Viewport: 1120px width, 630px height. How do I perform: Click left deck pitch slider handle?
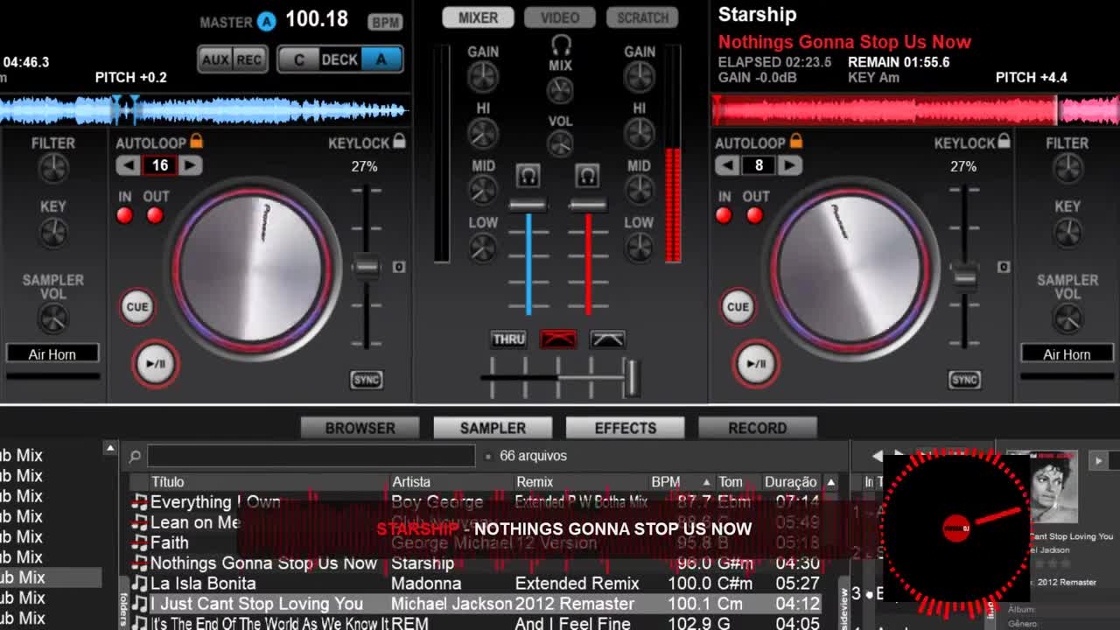click(366, 267)
